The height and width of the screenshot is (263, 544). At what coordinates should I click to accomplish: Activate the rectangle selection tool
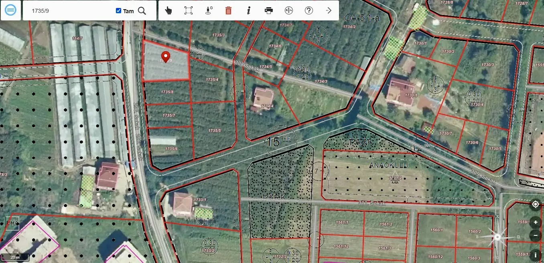pyautogui.click(x=189, y=10)
